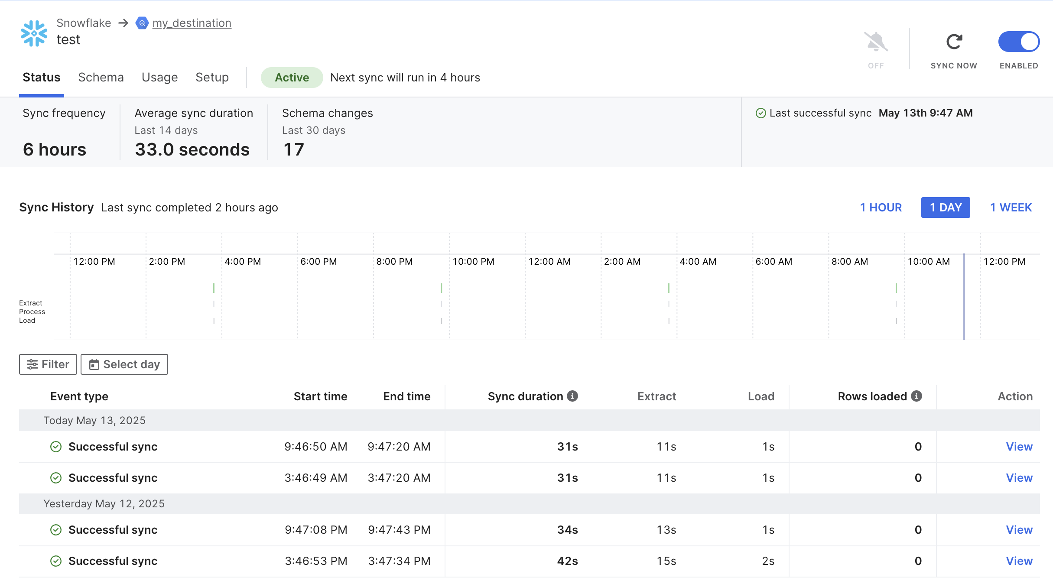Click the muted notification bell icon
1053x584 pixels.
(x=876, y=42)
